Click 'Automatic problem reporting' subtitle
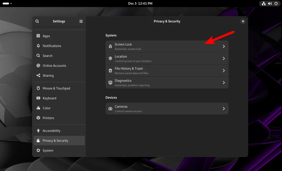 coord(132,85)
